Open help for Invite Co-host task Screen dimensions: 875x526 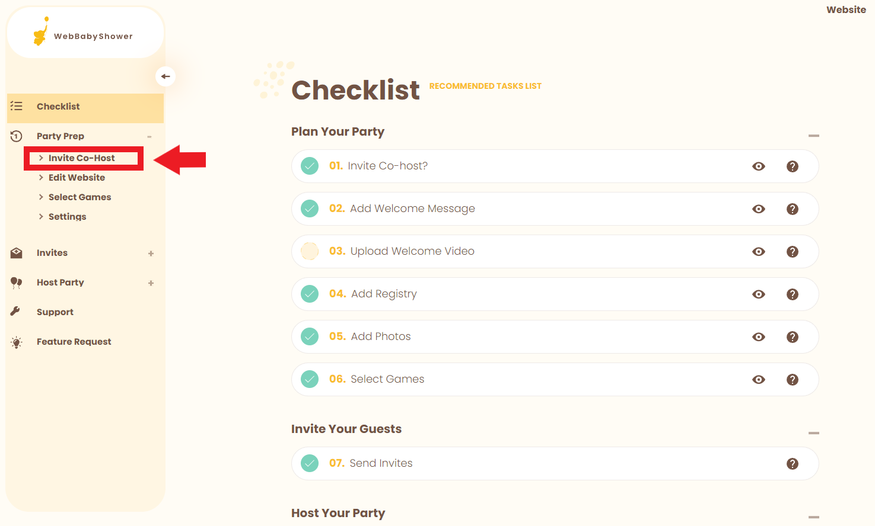click(x=792, y=166)
